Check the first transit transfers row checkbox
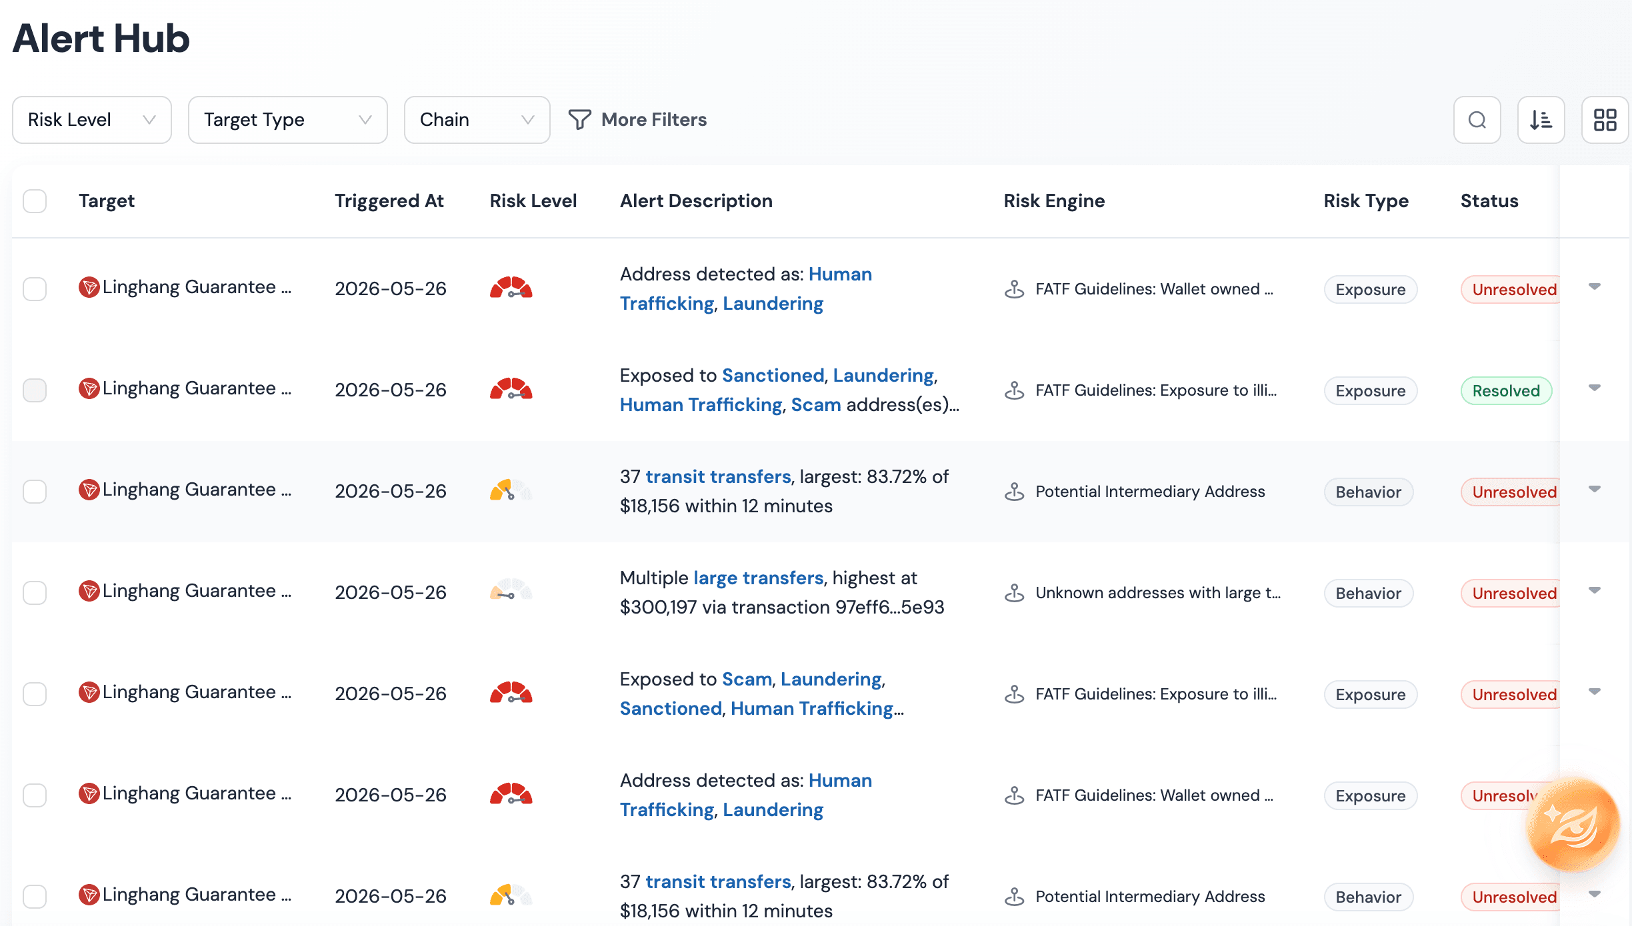 coord(35,492)
